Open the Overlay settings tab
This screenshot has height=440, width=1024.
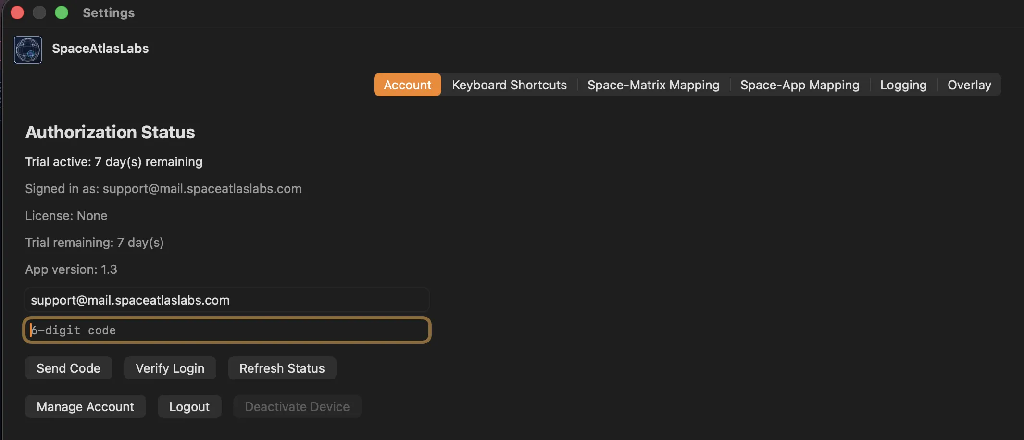[969, 85]
